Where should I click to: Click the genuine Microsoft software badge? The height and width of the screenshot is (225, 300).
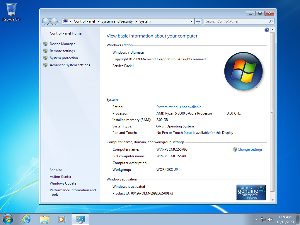coord(251,192)
